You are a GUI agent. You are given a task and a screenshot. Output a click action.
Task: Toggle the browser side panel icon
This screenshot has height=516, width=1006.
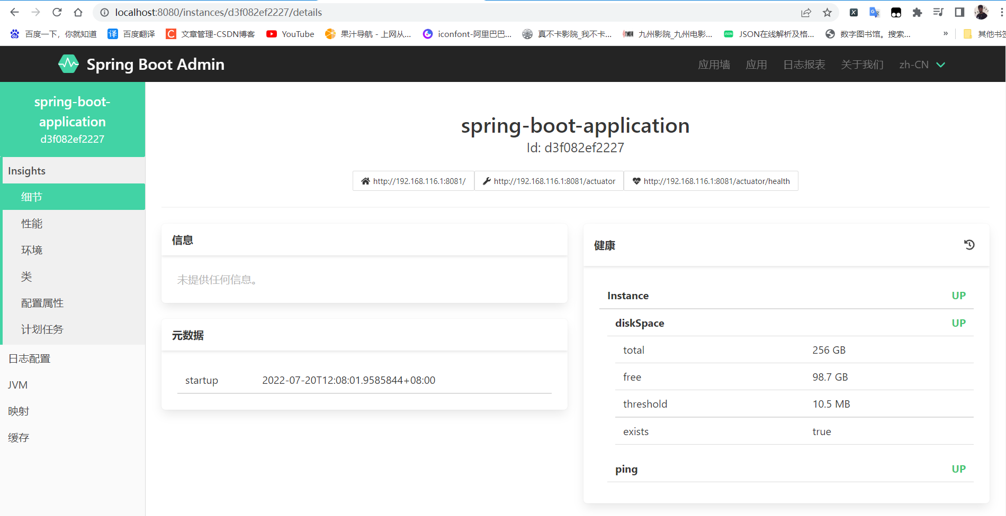point(959,12)
